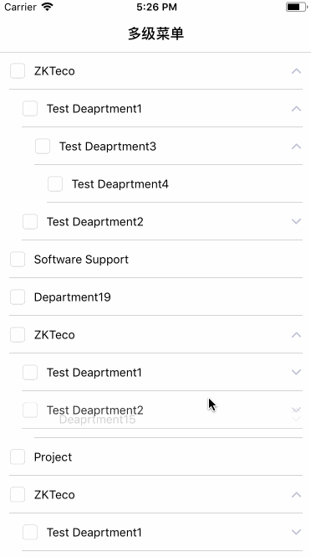The width and height of the screenshot is (311, 557).
Task: Select Test Deaprtment4 label text
Action: (x=120, y=184)
